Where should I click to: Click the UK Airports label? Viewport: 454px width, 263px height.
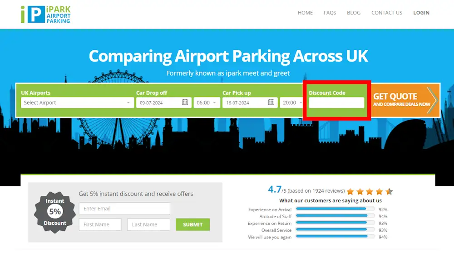coord(35,93)
